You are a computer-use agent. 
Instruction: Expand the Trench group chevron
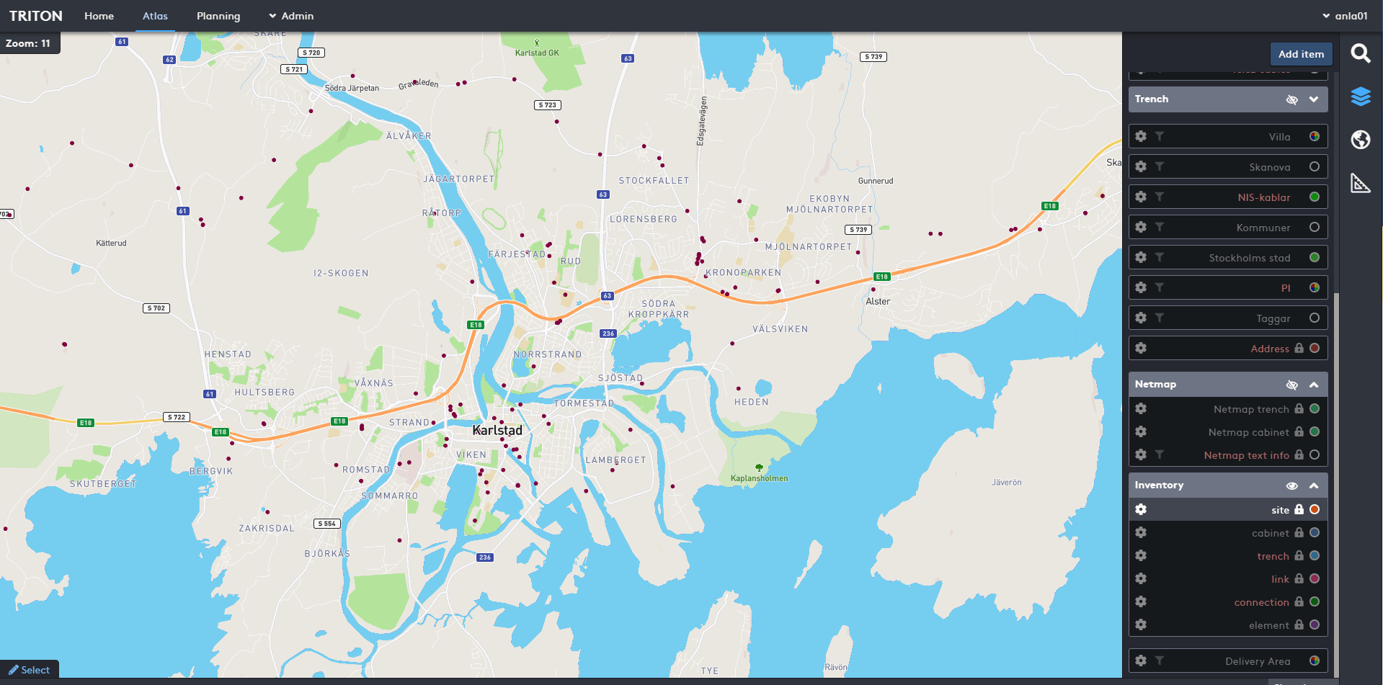coord(1314,99)
